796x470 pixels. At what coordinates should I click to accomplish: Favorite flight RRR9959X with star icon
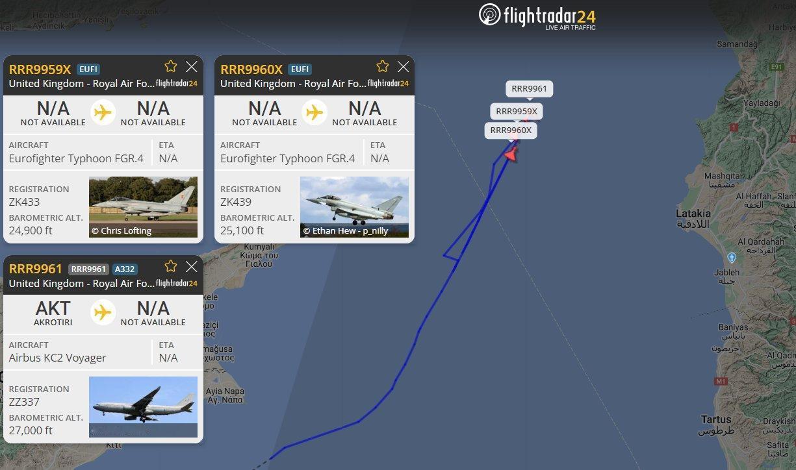point(171,66)
